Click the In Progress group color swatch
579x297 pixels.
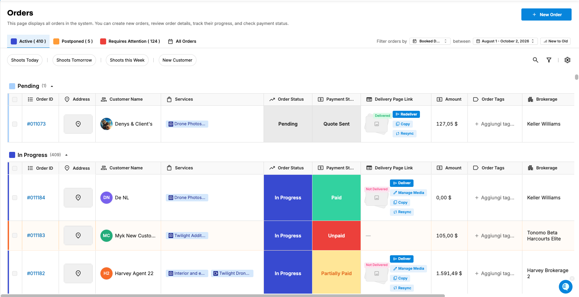coord(12,155)
